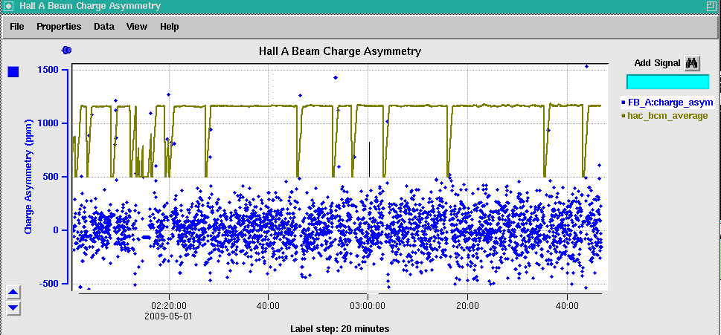
Task: Click the Add Signal label
Action: click(657, 63)
